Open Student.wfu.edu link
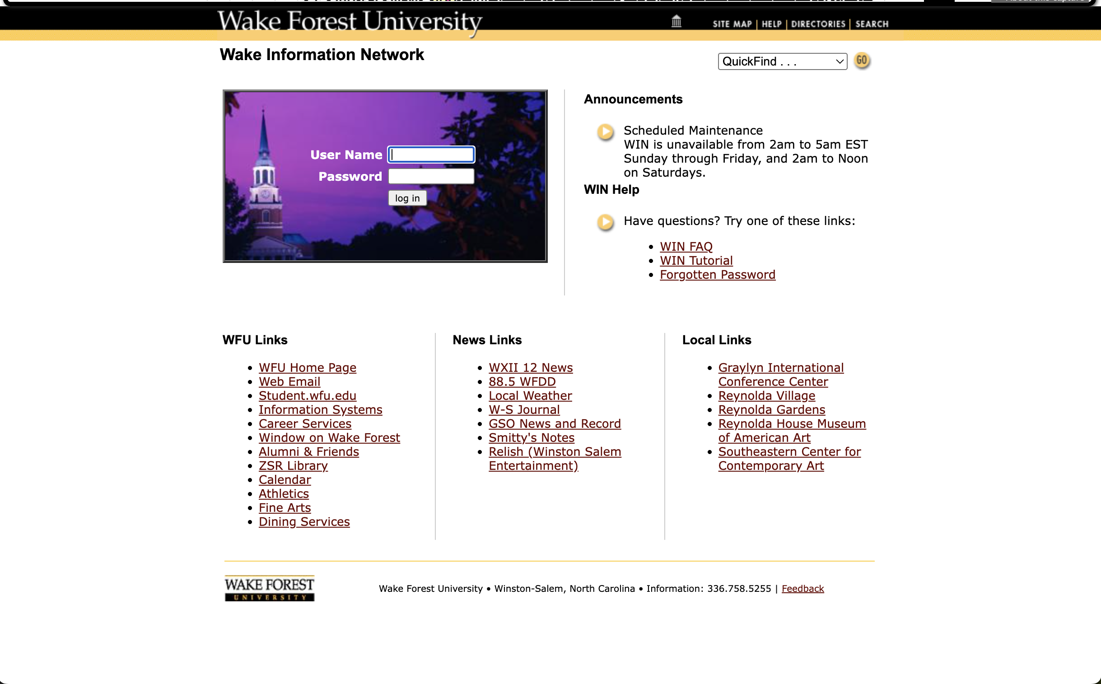1101x684 pixels. 308,396
